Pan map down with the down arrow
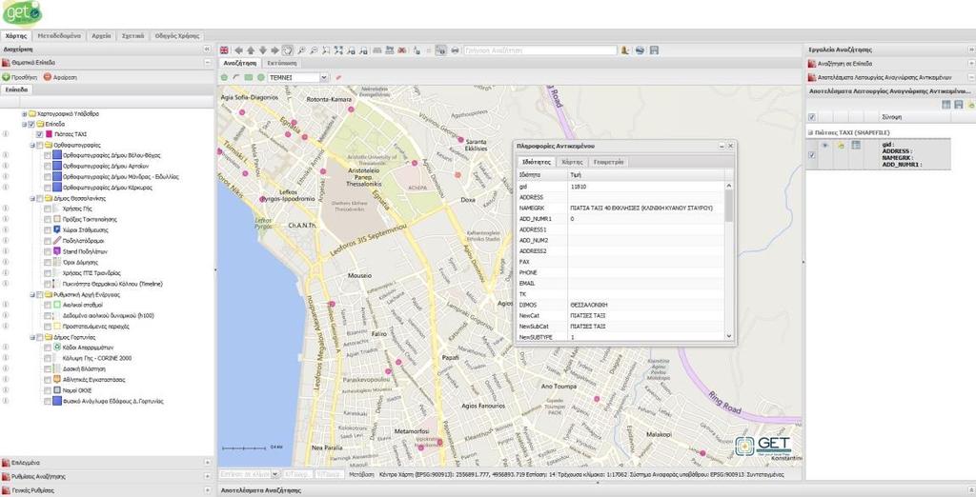 pyautogui.click(x=263, y=50)
